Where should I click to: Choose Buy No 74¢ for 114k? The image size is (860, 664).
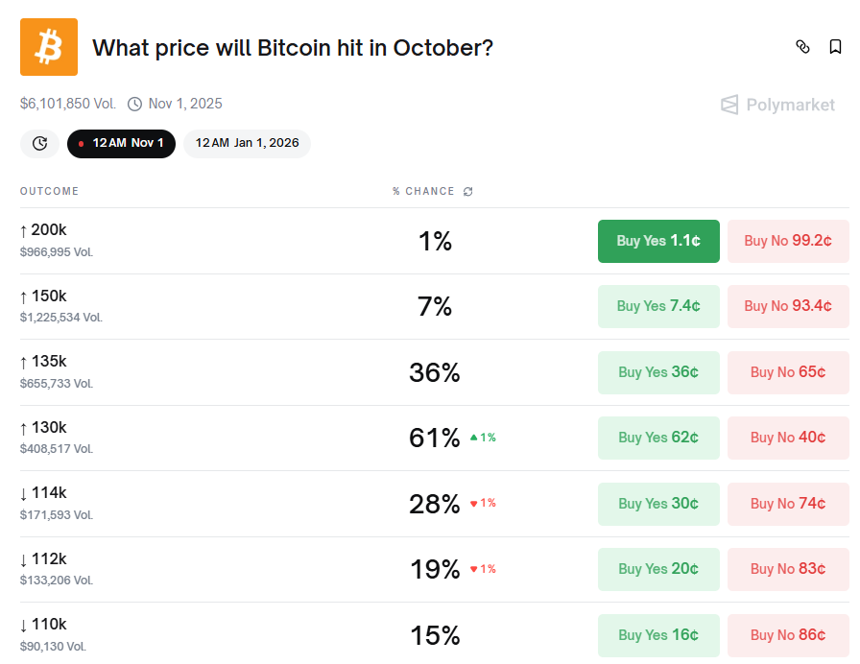(x=788, y=504)
